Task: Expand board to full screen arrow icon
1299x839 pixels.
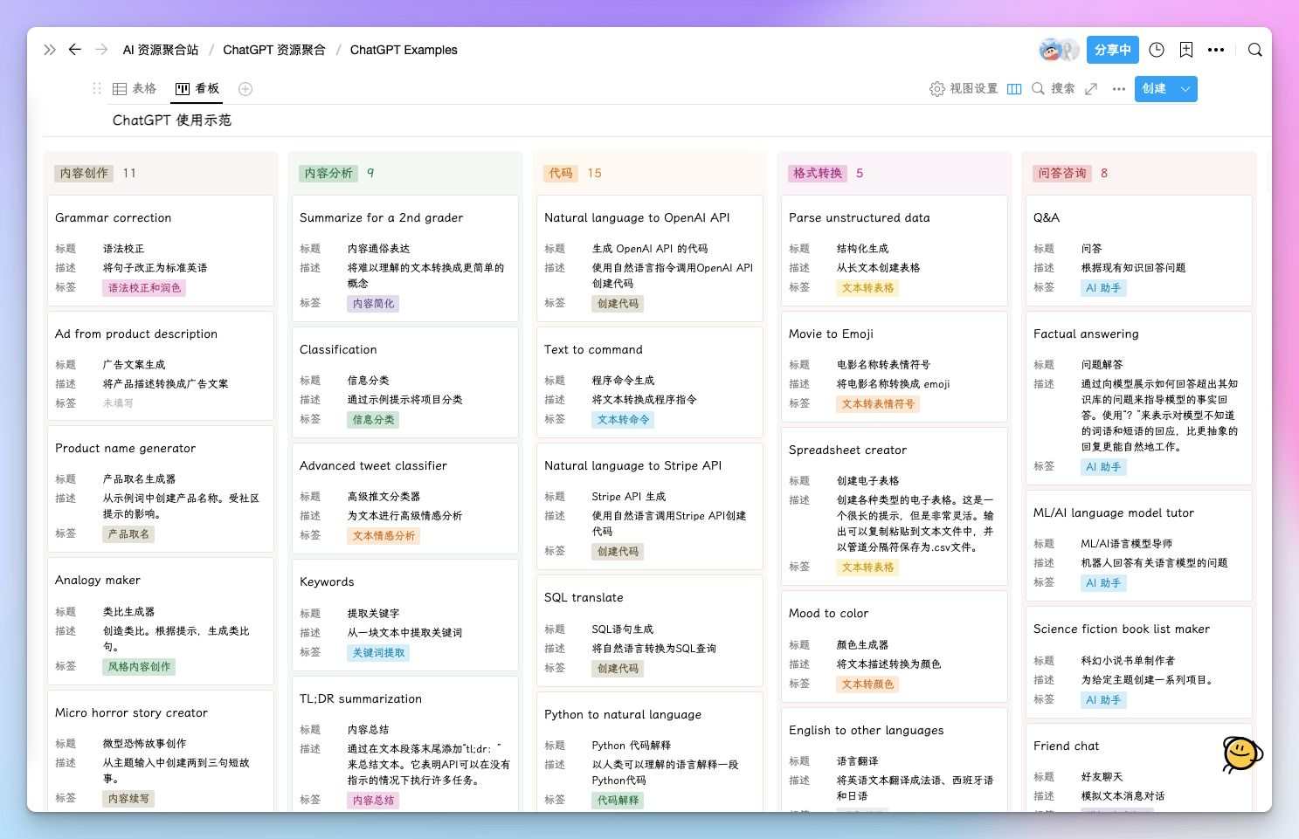Action: click(x=1091, y=89)
